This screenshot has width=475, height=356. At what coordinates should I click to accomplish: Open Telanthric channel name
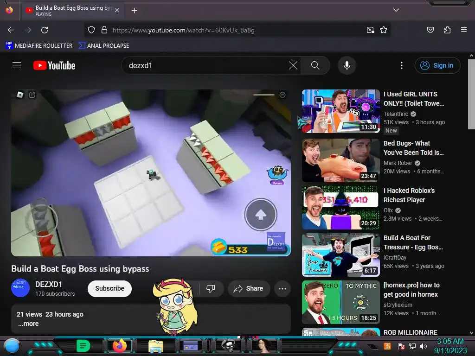396,114
